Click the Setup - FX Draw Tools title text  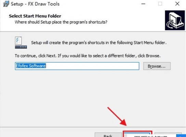point(35,4)
